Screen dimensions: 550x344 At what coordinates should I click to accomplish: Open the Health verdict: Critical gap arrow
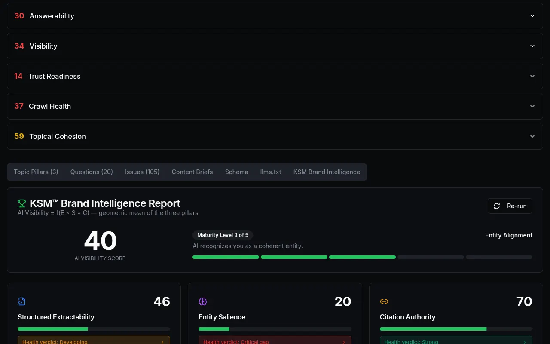point(344,342)
